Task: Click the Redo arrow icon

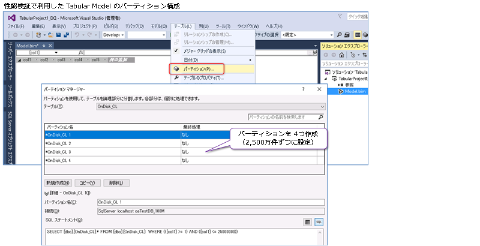Action: point(89,35)
